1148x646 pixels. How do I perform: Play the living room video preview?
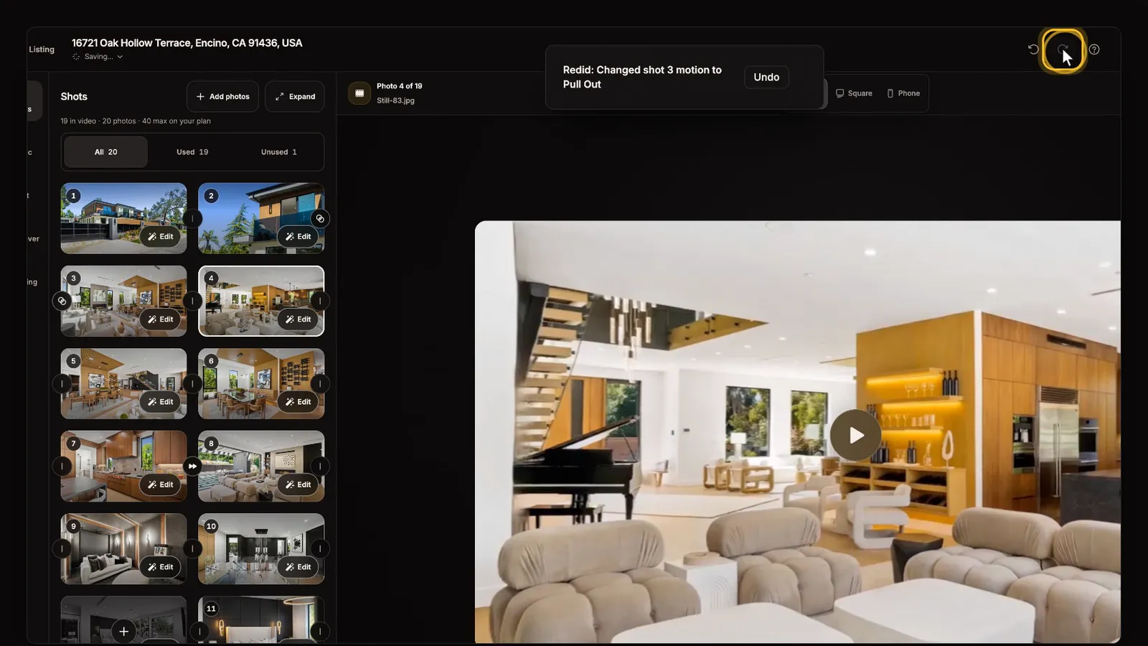(x=855, y=435)
